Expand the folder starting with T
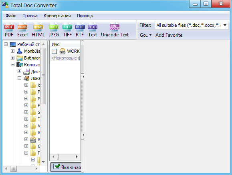 pyautogui.click(x=26, y=119)
